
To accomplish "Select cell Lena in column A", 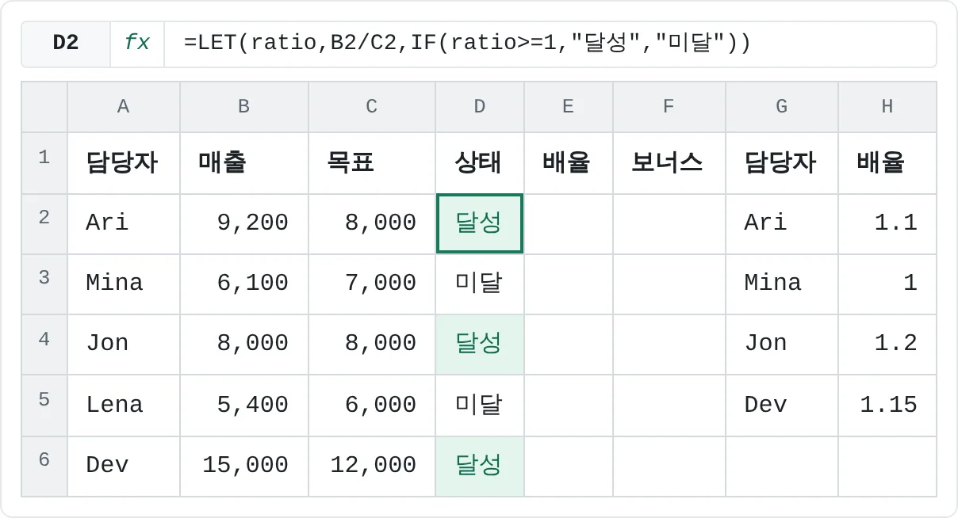I will pyautogui.click(x=124, y=406).
